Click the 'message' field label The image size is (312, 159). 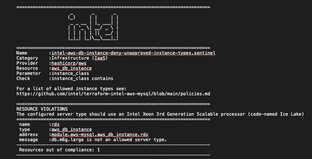[x=28, y=140]
